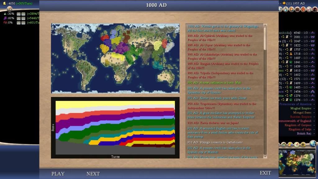This screenshot has height=179, width=318.
Task: Toggle the red checkmark scores icon
Action: pyautogui.click(x=297, y=144)
